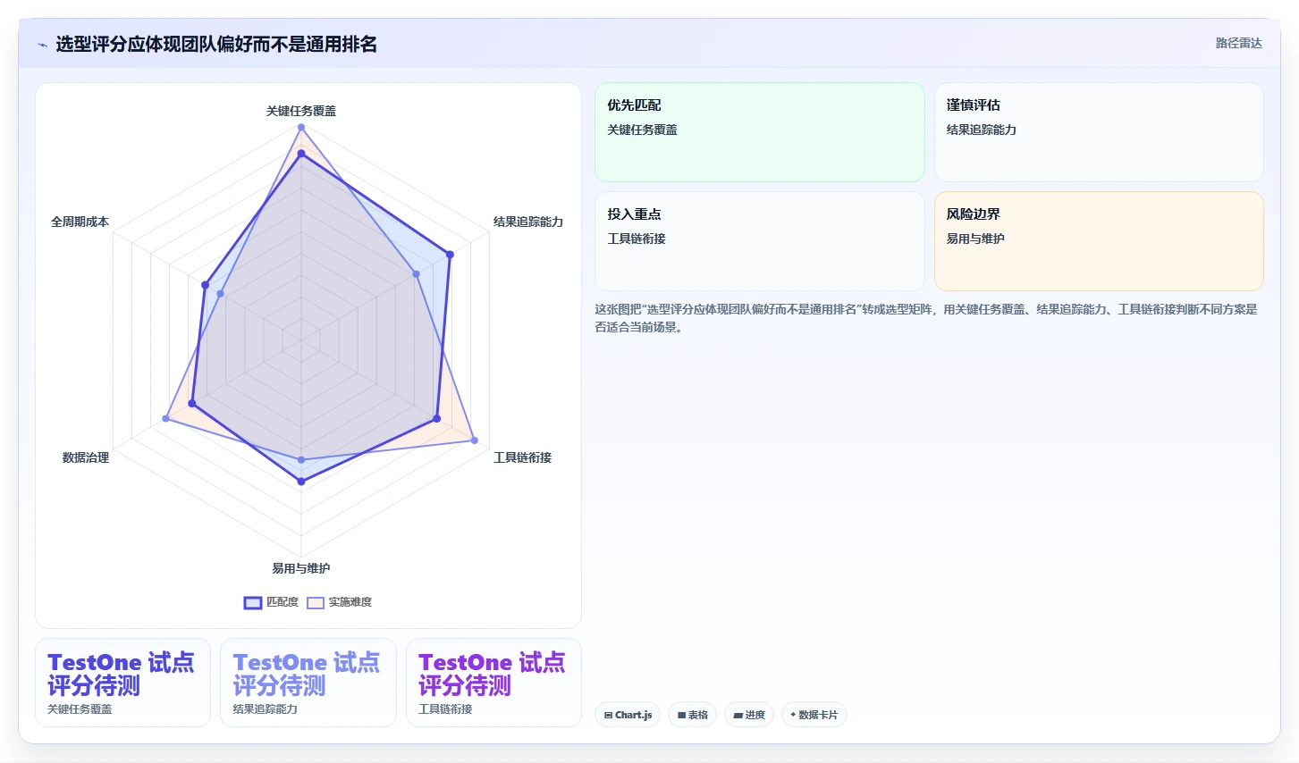The width and height of the screenshot is (1299, 763).
Task: Click the 匹配度 data point at 易用与维护 vertex
Action: [301, 482]
